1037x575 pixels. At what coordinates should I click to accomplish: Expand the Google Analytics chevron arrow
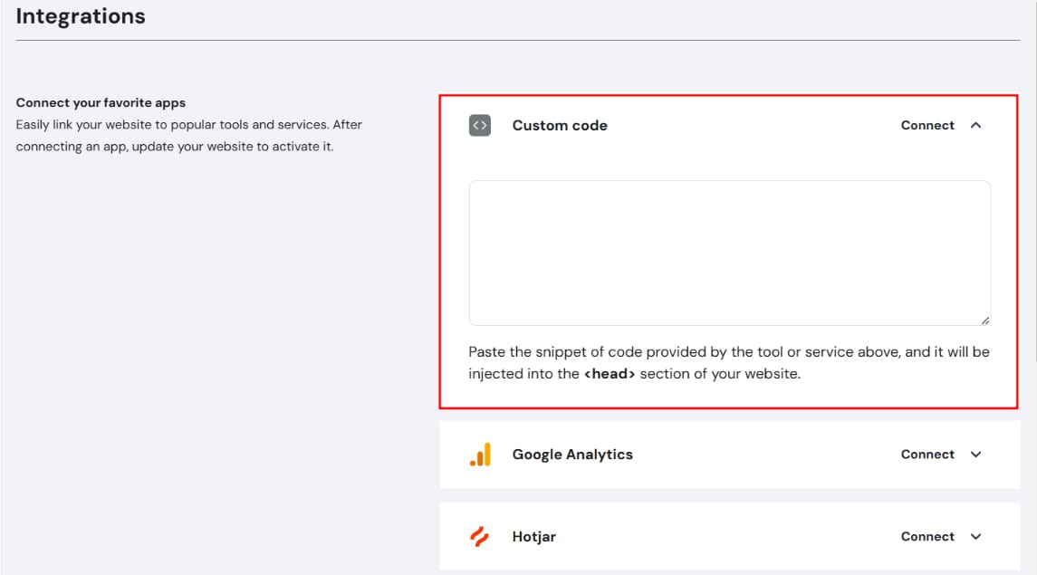[975, 455]
